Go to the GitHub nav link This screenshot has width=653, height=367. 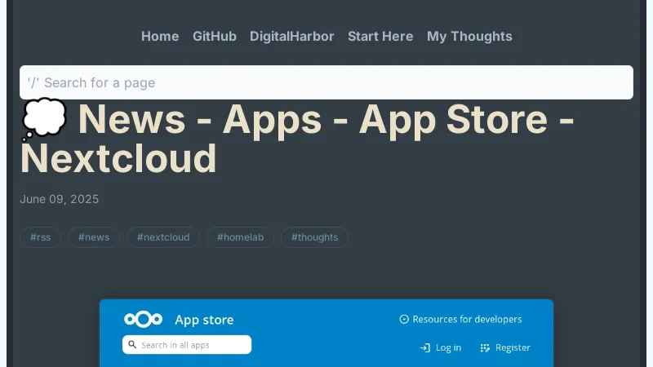215,36
